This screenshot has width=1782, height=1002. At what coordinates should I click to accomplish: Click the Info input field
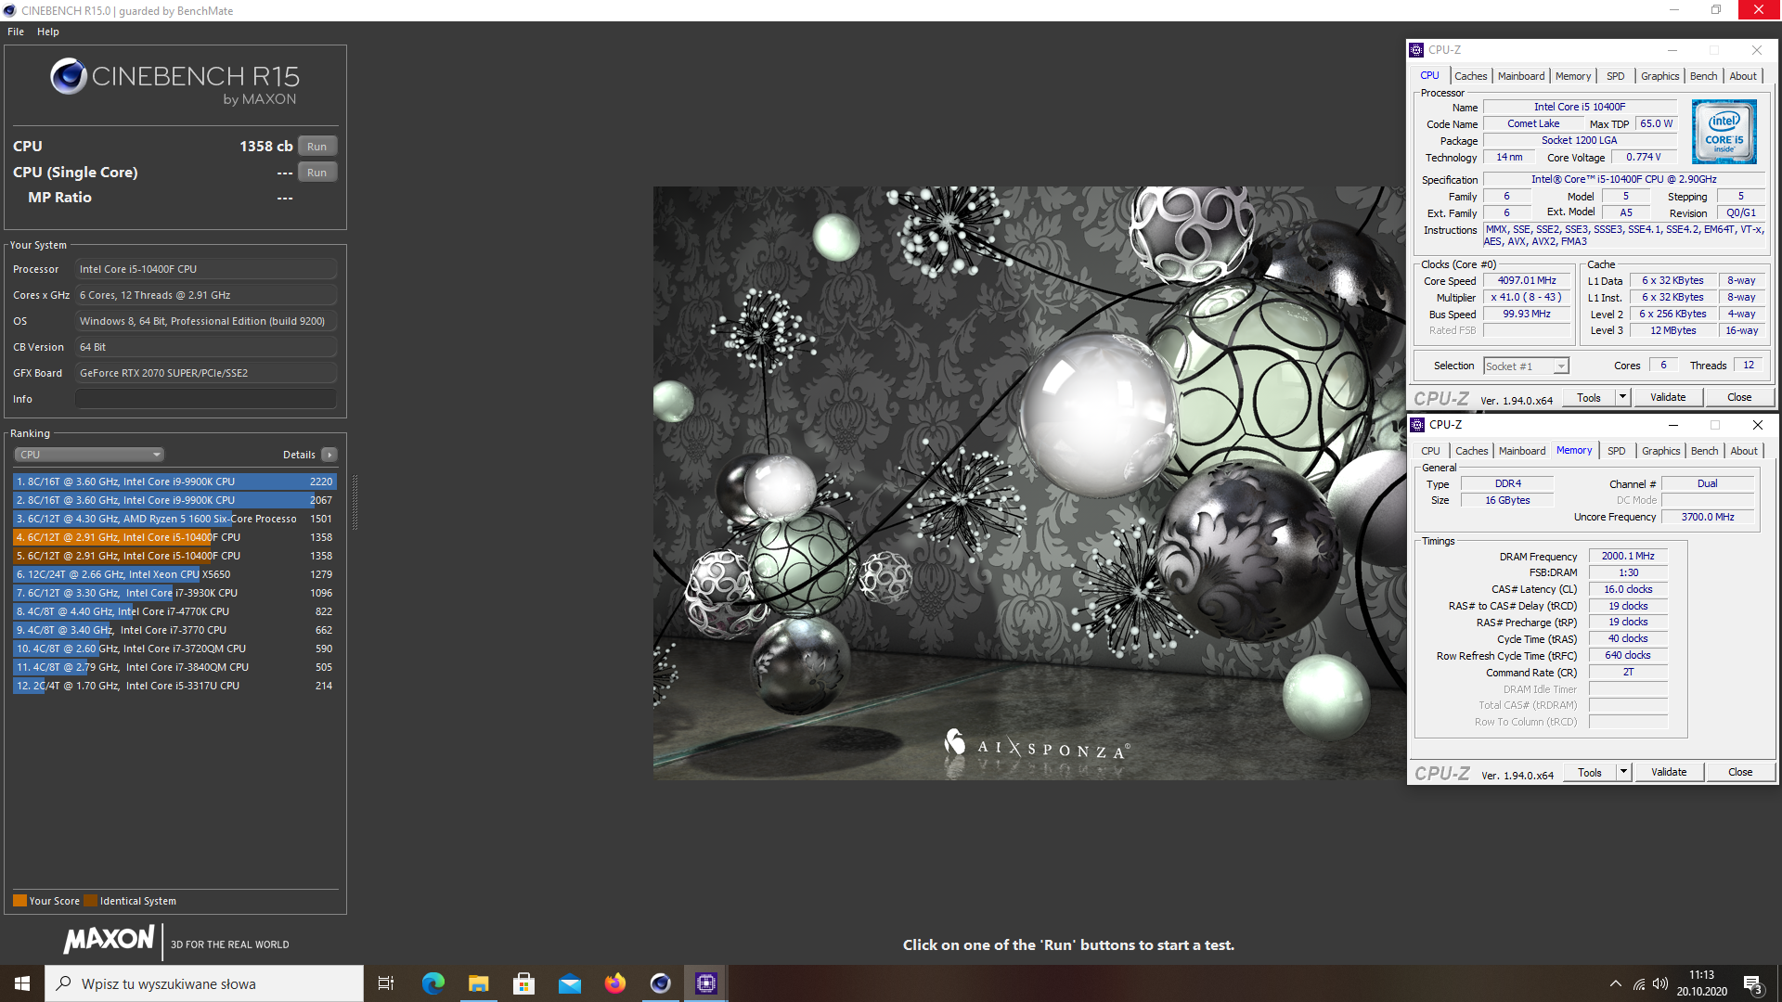(206, 399)
